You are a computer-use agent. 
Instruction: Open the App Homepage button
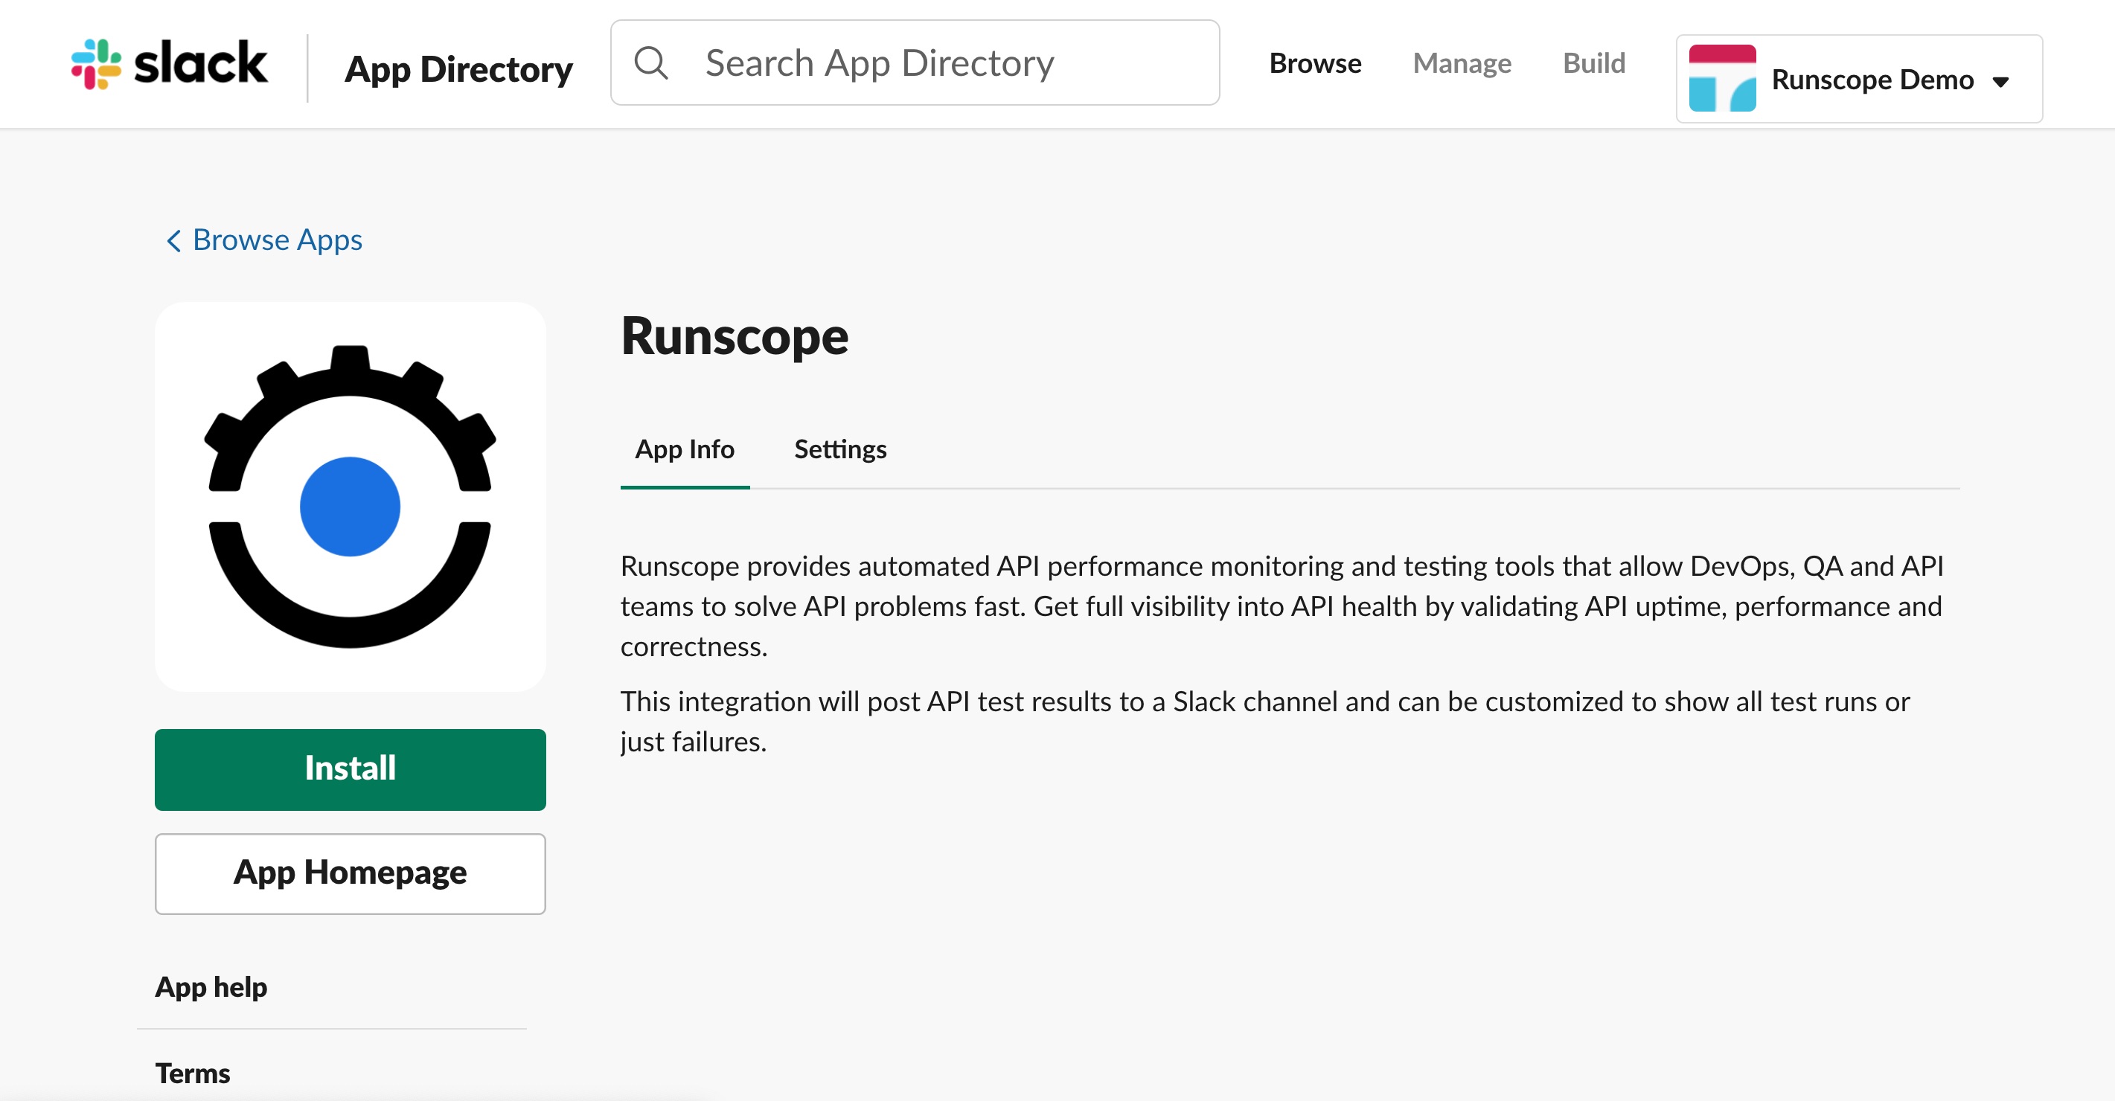click(350, 873)
